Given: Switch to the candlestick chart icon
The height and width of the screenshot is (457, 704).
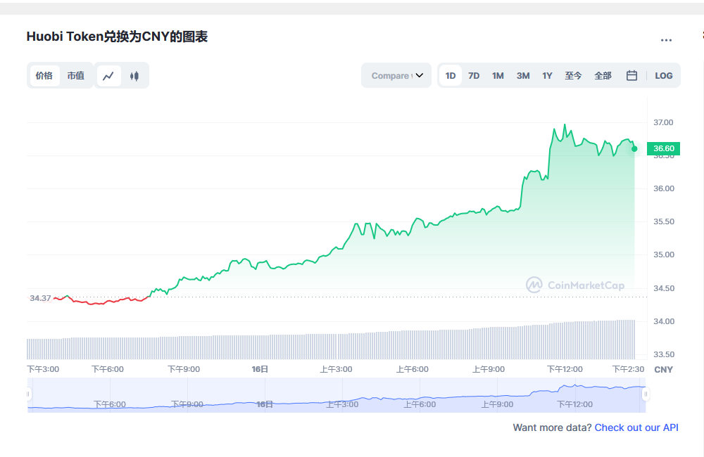Looking at the screenshot, I should click(134, 76).
